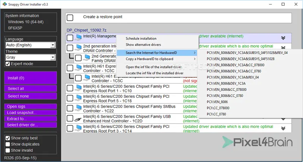303x162 pixels.
Task: Click the PCI Express Root Port 3 device icon
Action: [78, 128]
